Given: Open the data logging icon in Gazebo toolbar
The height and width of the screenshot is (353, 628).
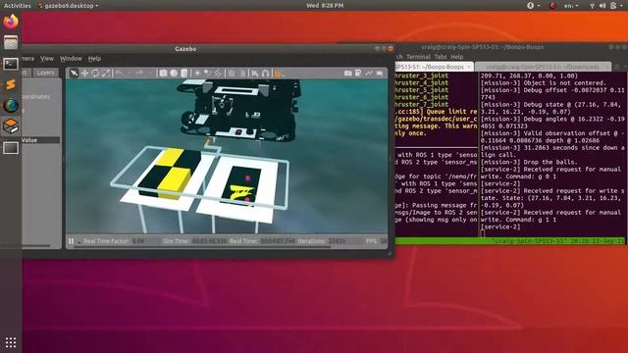Looking at the screenshot, I should click(x=358, y=74).
